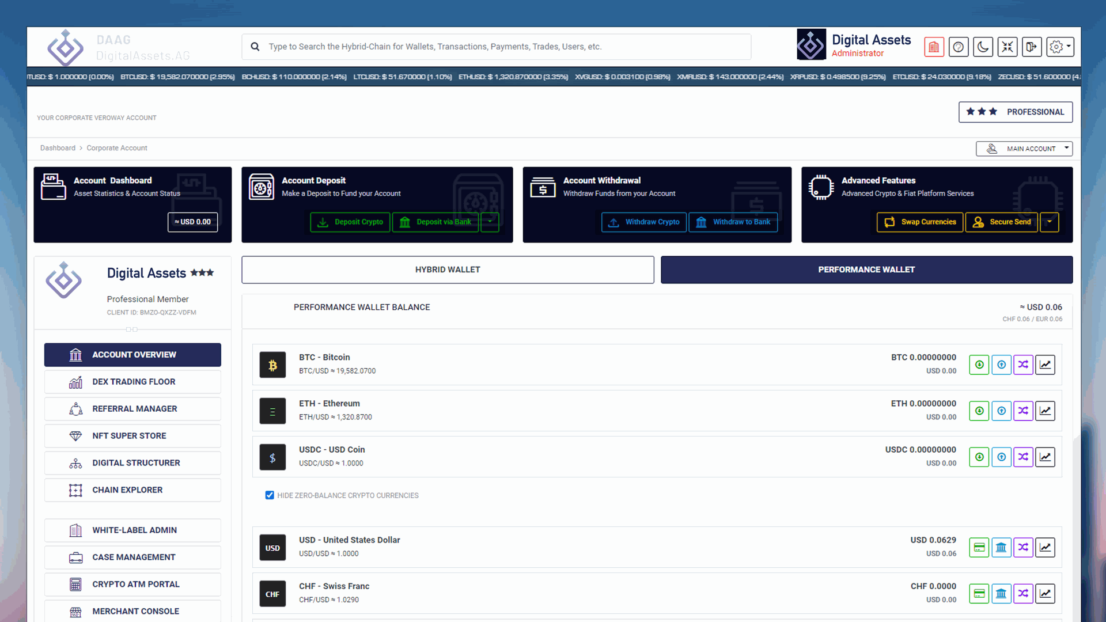Viewport: 1106px width, 622px height.
Task: Expand the deposit options dropdown arrow
Action: (490, 222)
